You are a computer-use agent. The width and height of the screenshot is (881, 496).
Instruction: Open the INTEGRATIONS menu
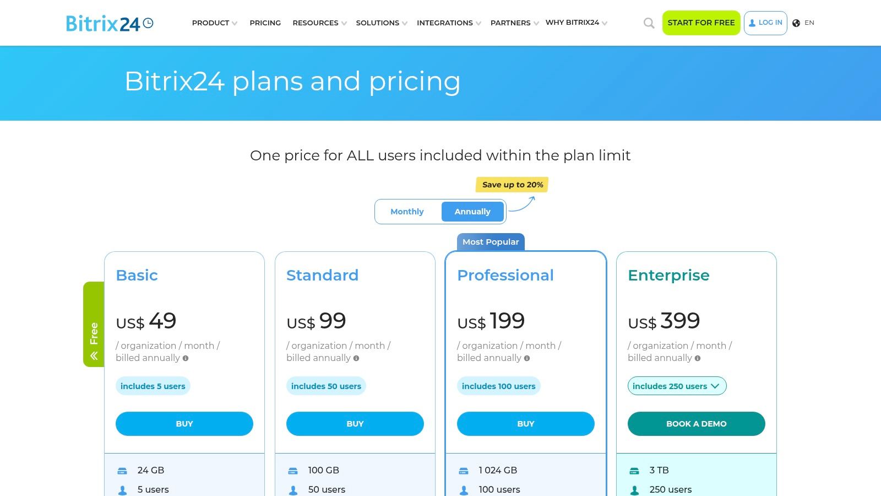(x=445, y=23)
